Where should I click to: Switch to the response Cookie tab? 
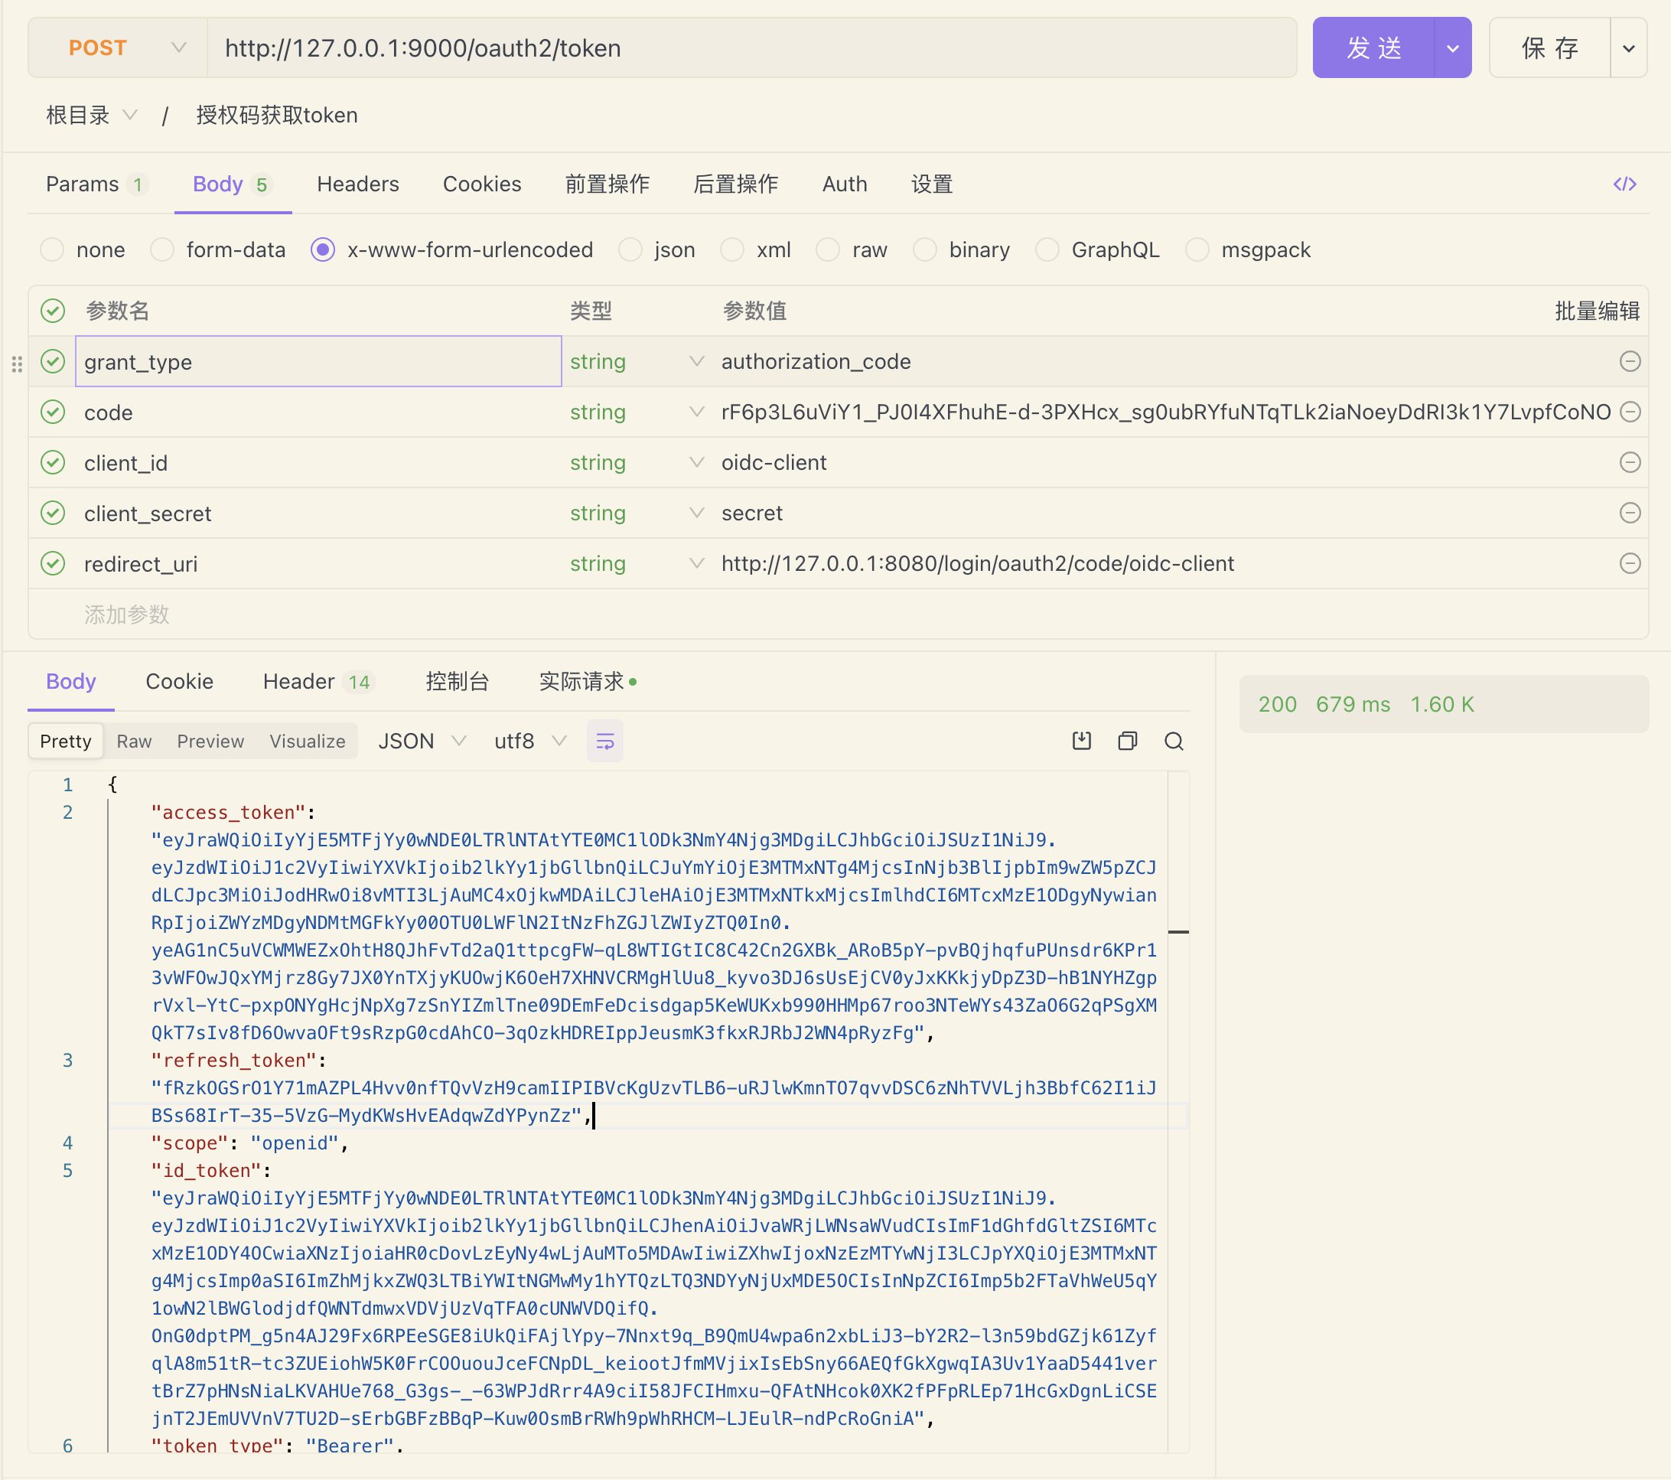click(179, 682)
